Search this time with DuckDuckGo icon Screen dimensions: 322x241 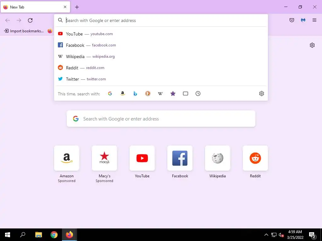(148, 94)
